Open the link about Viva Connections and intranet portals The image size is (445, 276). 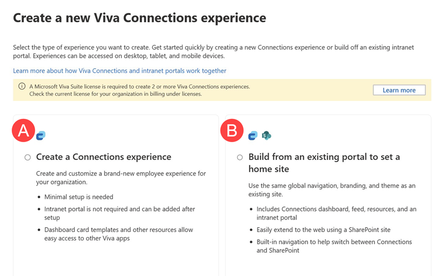tap(120, 71)
